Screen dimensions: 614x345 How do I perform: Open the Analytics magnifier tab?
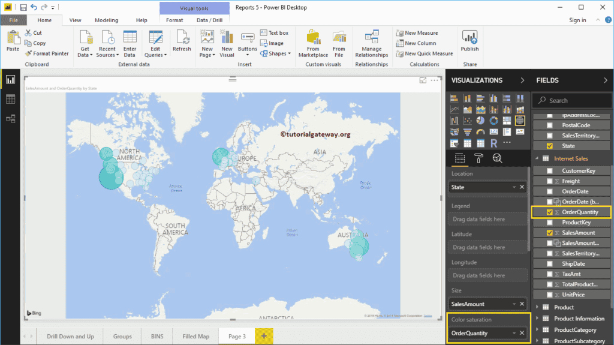pos(497,158)
